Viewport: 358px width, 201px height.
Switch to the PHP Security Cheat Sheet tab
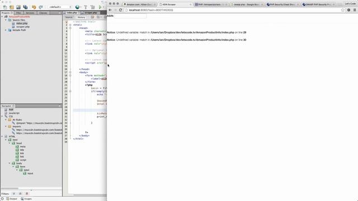coord(282,4)
